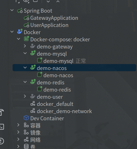Select the 镜像 label
The width and height of the screenshot is (137, 149).
point(35,133)
